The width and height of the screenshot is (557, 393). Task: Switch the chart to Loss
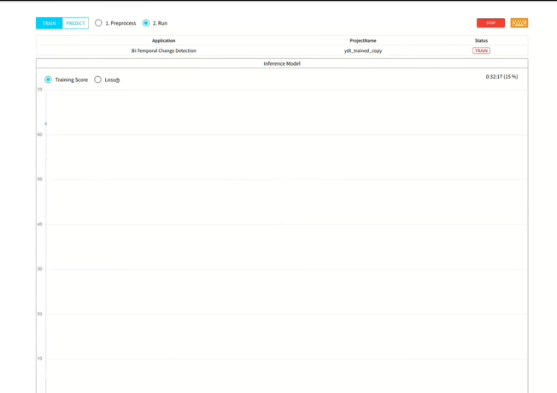click(x=98, y=79)
